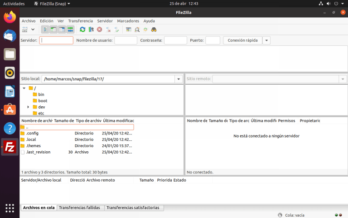Click the reconnect to last server icon
Viewport: 348px width, 218px height.
[x=116, y=30]
